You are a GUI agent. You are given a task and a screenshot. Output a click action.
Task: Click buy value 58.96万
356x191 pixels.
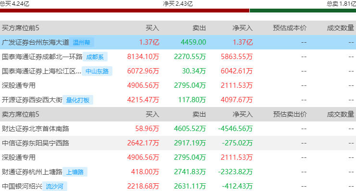[147, 129]
